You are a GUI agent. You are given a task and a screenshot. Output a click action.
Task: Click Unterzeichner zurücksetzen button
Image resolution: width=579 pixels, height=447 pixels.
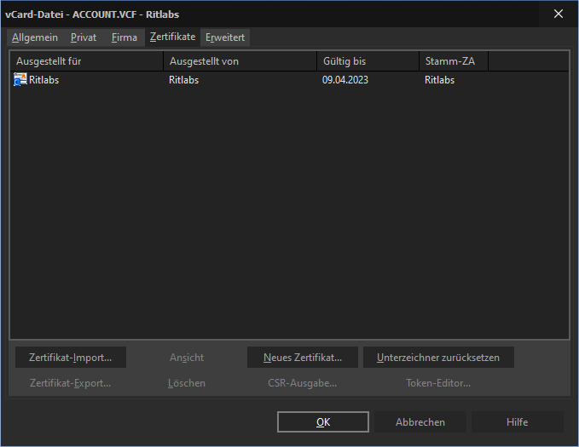pyautogui.click(x=438, y=358)
